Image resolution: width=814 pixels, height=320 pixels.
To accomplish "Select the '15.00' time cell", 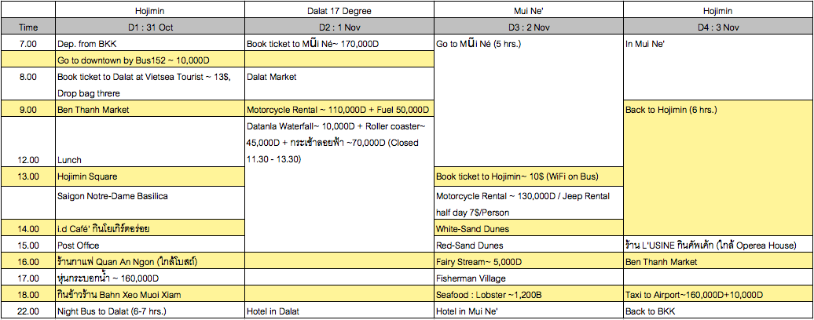I will click(28, 245).
